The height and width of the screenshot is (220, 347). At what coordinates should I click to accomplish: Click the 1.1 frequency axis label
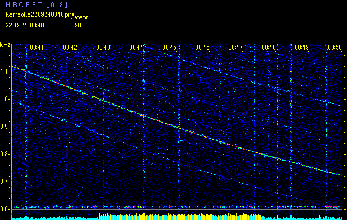point(4,71)
